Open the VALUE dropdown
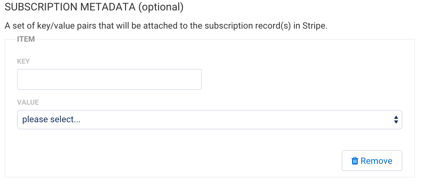The width and height of the screenshot is (422, 184). click(x=209, y=120)
